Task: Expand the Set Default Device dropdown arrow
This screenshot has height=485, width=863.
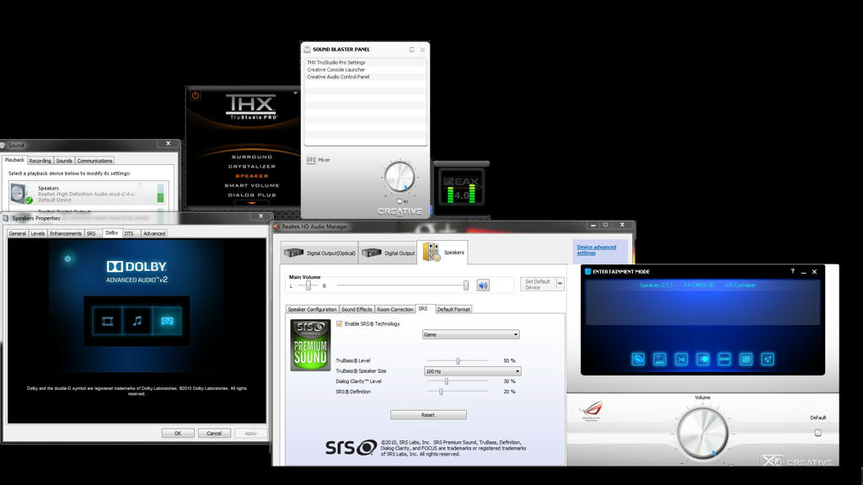Action: pos(560,285)
